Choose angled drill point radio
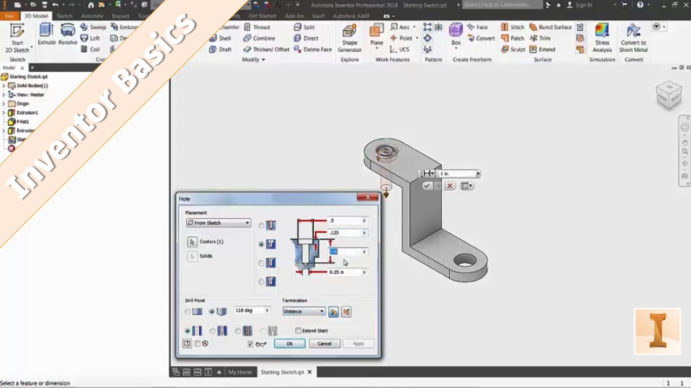Screen dimensions: 691x388 (x=212, y=311)
